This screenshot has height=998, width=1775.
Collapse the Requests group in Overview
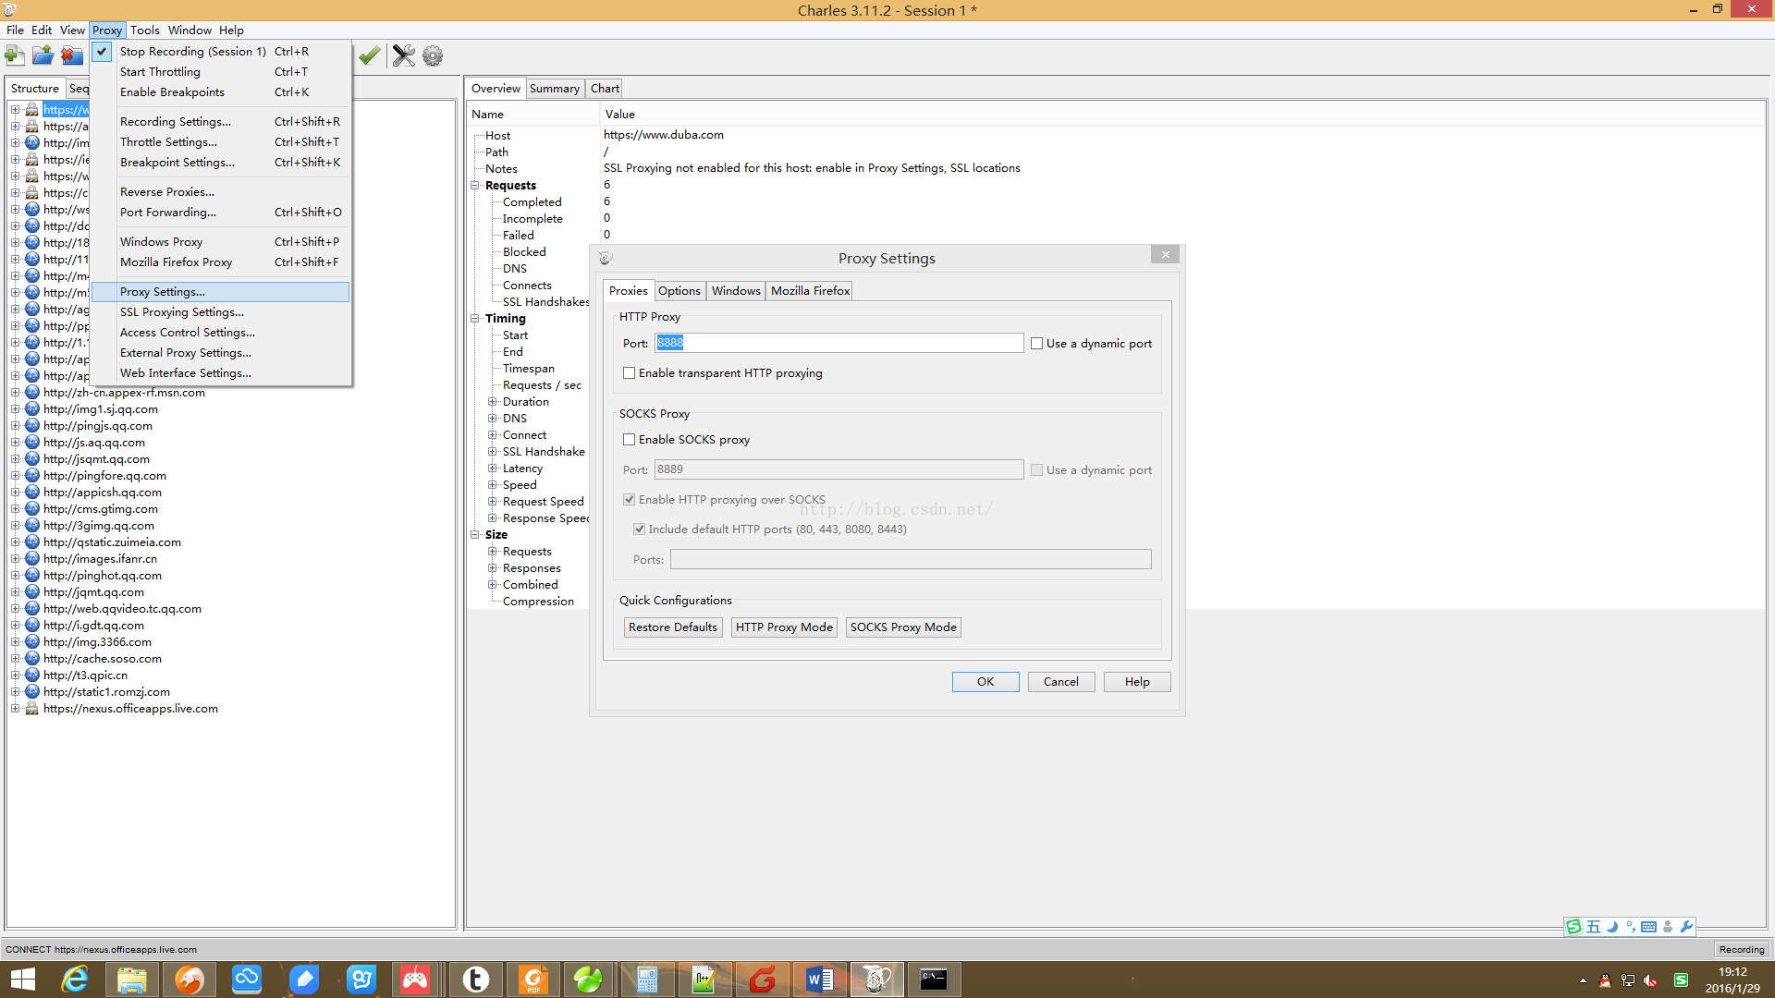[475, 186]
